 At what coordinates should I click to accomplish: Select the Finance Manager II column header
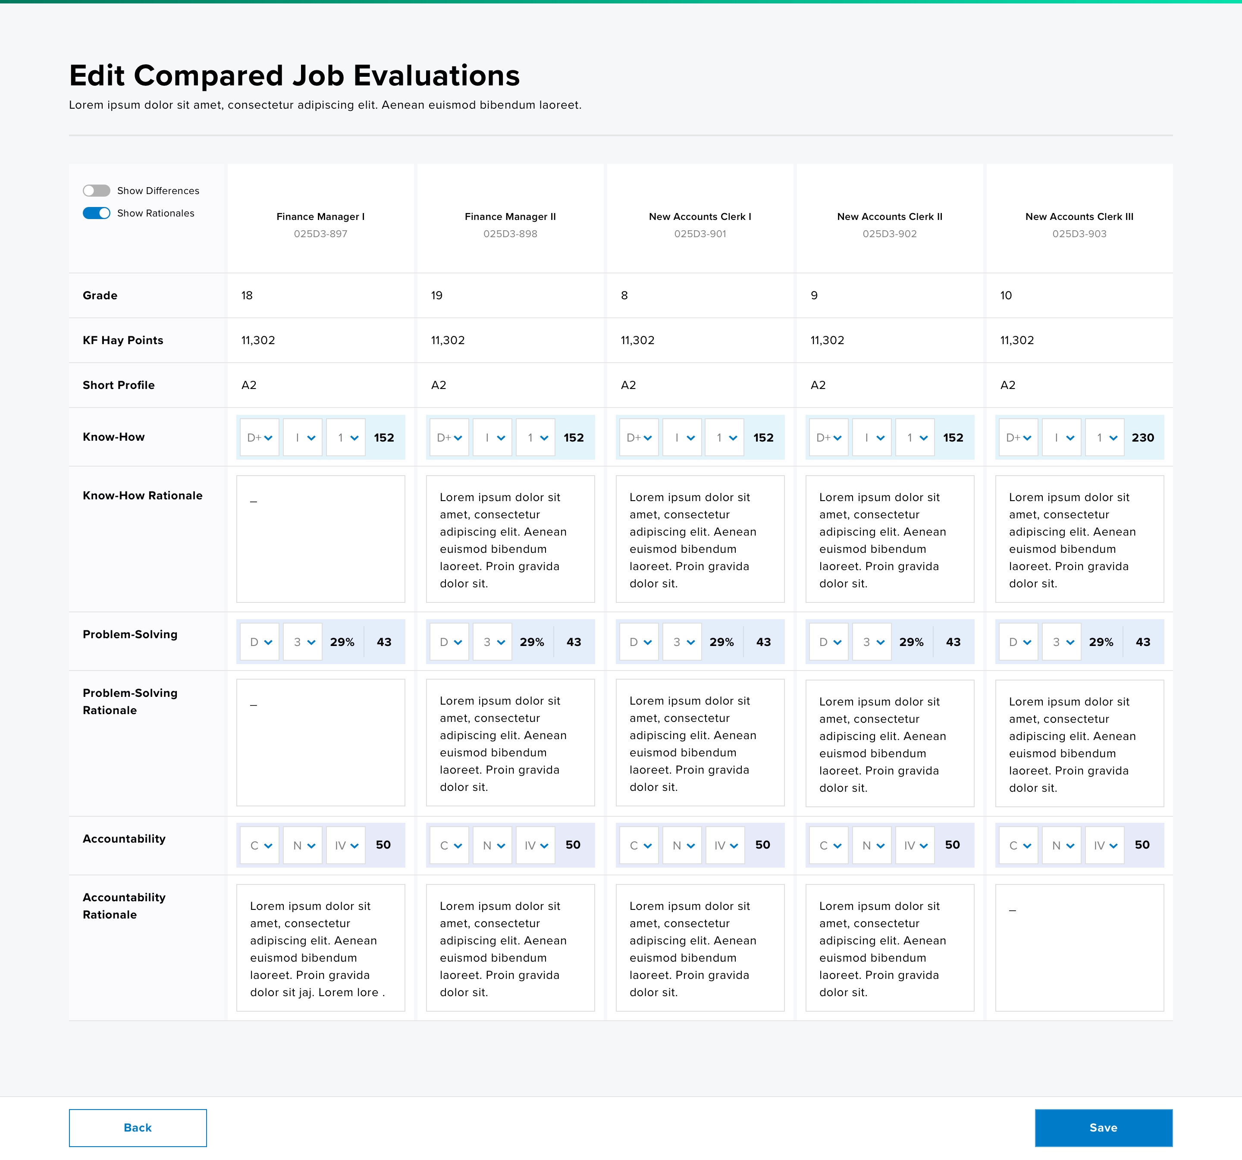pyautogui.click(x=511, y=224)
